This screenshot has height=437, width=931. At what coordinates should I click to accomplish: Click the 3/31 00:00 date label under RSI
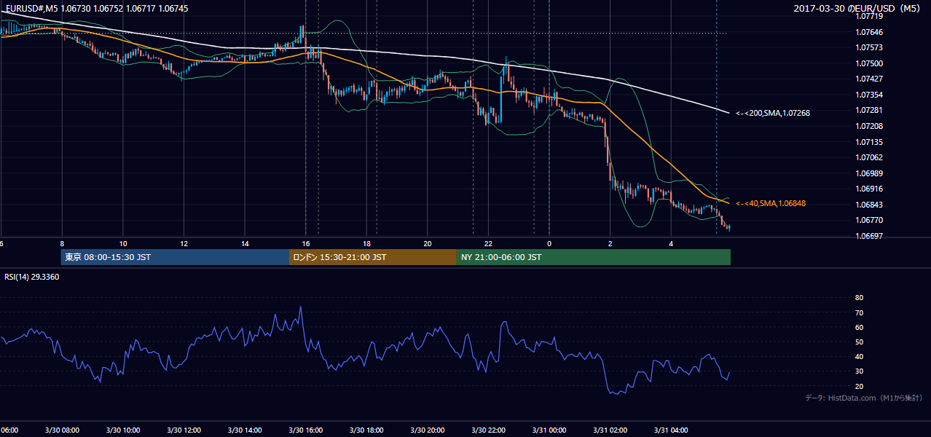pos(549,430)
